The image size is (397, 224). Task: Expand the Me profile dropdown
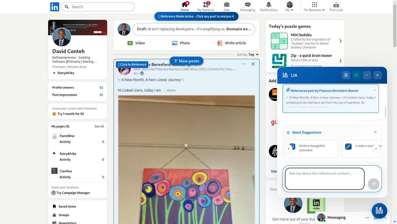pyautogui.click(x=290, y=7)
